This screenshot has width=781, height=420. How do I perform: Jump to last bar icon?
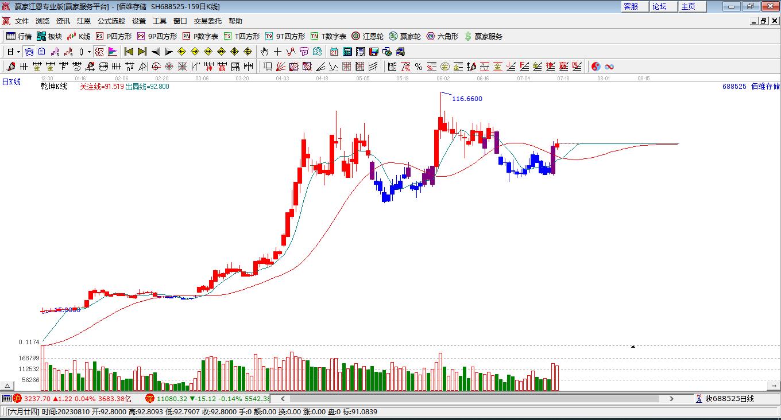tap(142, 52)
